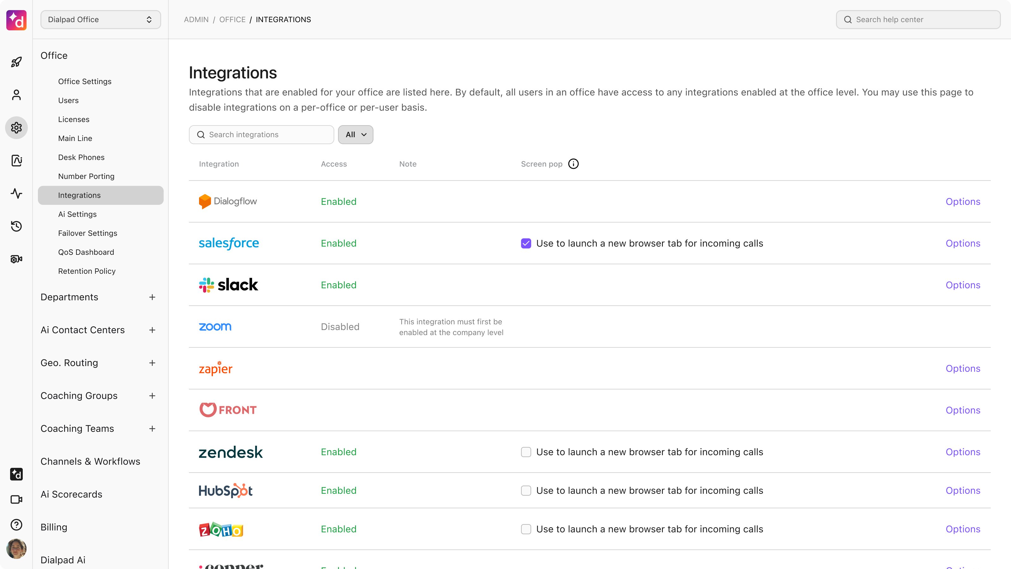Open Licenses in the sidebar
The height and width of the screenshot is (569, 1011).
[x=74, y=119]
